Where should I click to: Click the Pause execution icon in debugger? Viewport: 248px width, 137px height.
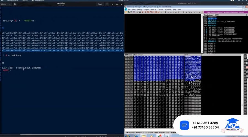pos(145,12)
